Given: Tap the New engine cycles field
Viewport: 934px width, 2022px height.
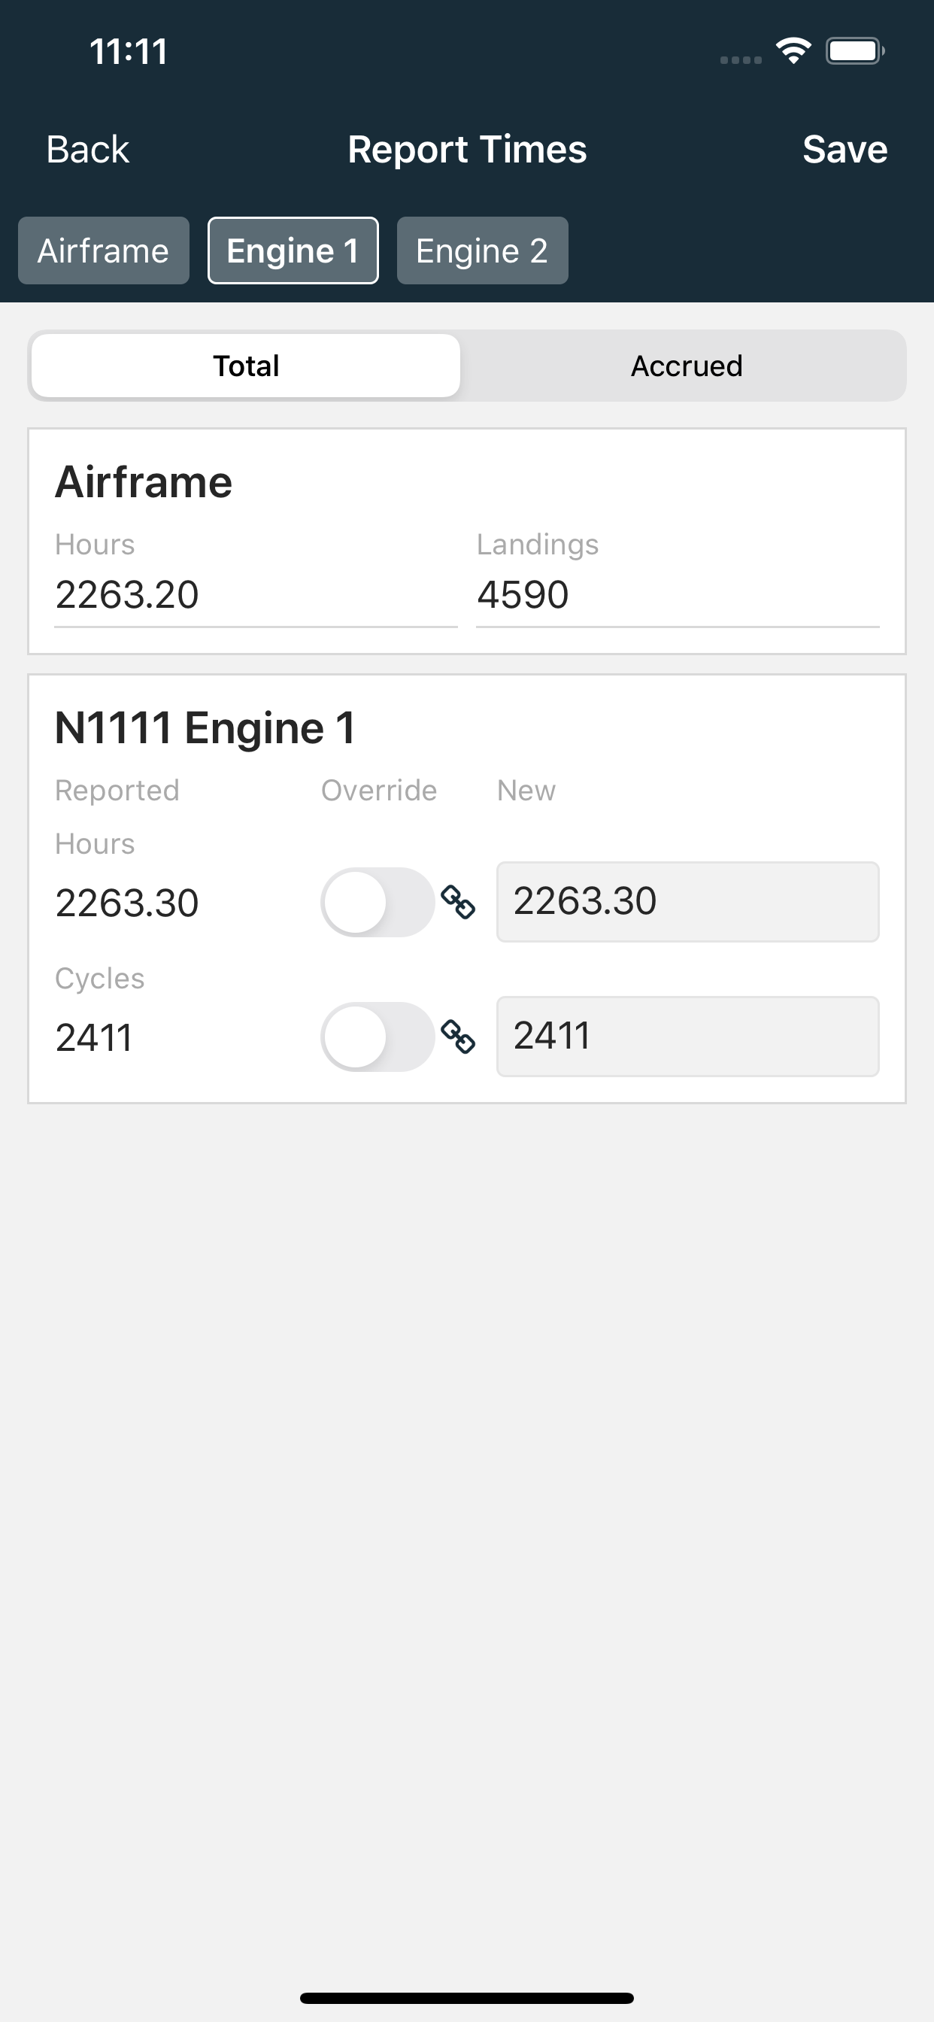Looking at the screenshot, I should 687,1036.
